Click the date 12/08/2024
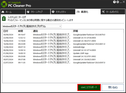This screenshot has height=93, width=126. pos(8,47)
